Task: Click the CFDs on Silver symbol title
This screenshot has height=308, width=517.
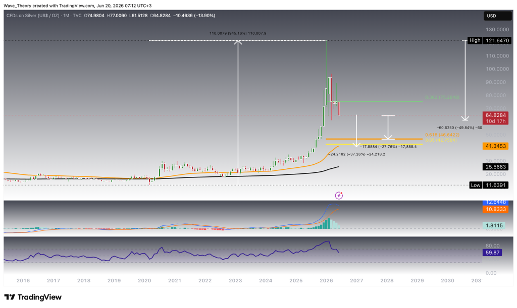Action: [x=33, y=16]
